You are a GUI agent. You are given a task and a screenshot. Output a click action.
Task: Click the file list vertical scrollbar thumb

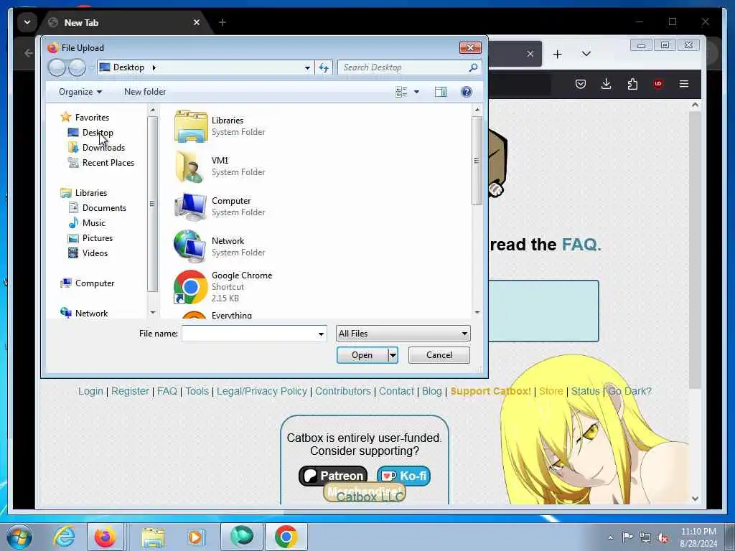pos(477,160)
